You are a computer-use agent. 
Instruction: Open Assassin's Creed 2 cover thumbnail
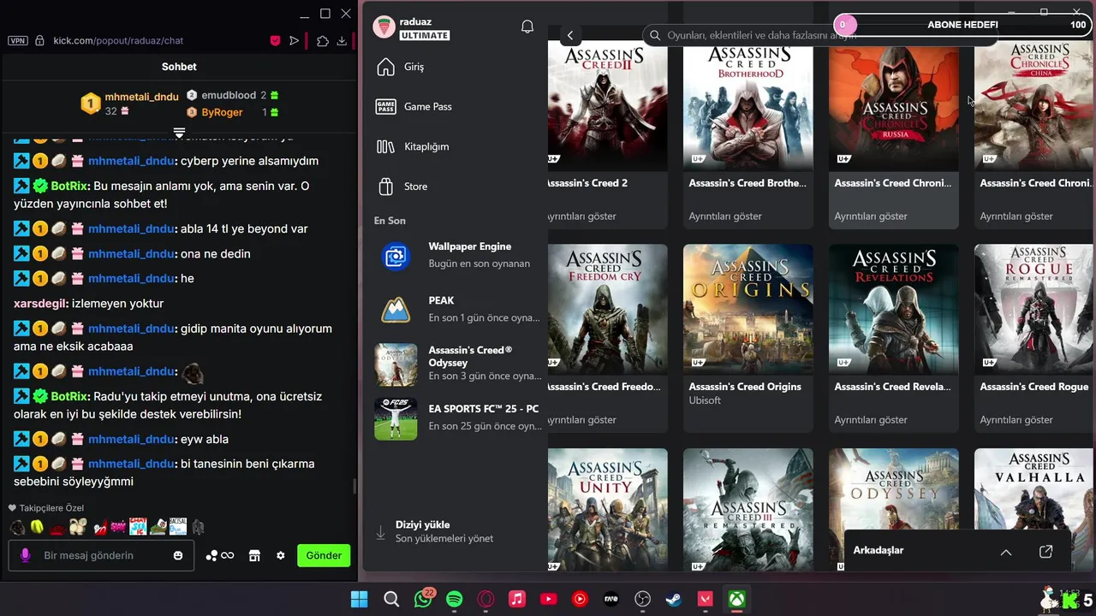coord(607,105)
